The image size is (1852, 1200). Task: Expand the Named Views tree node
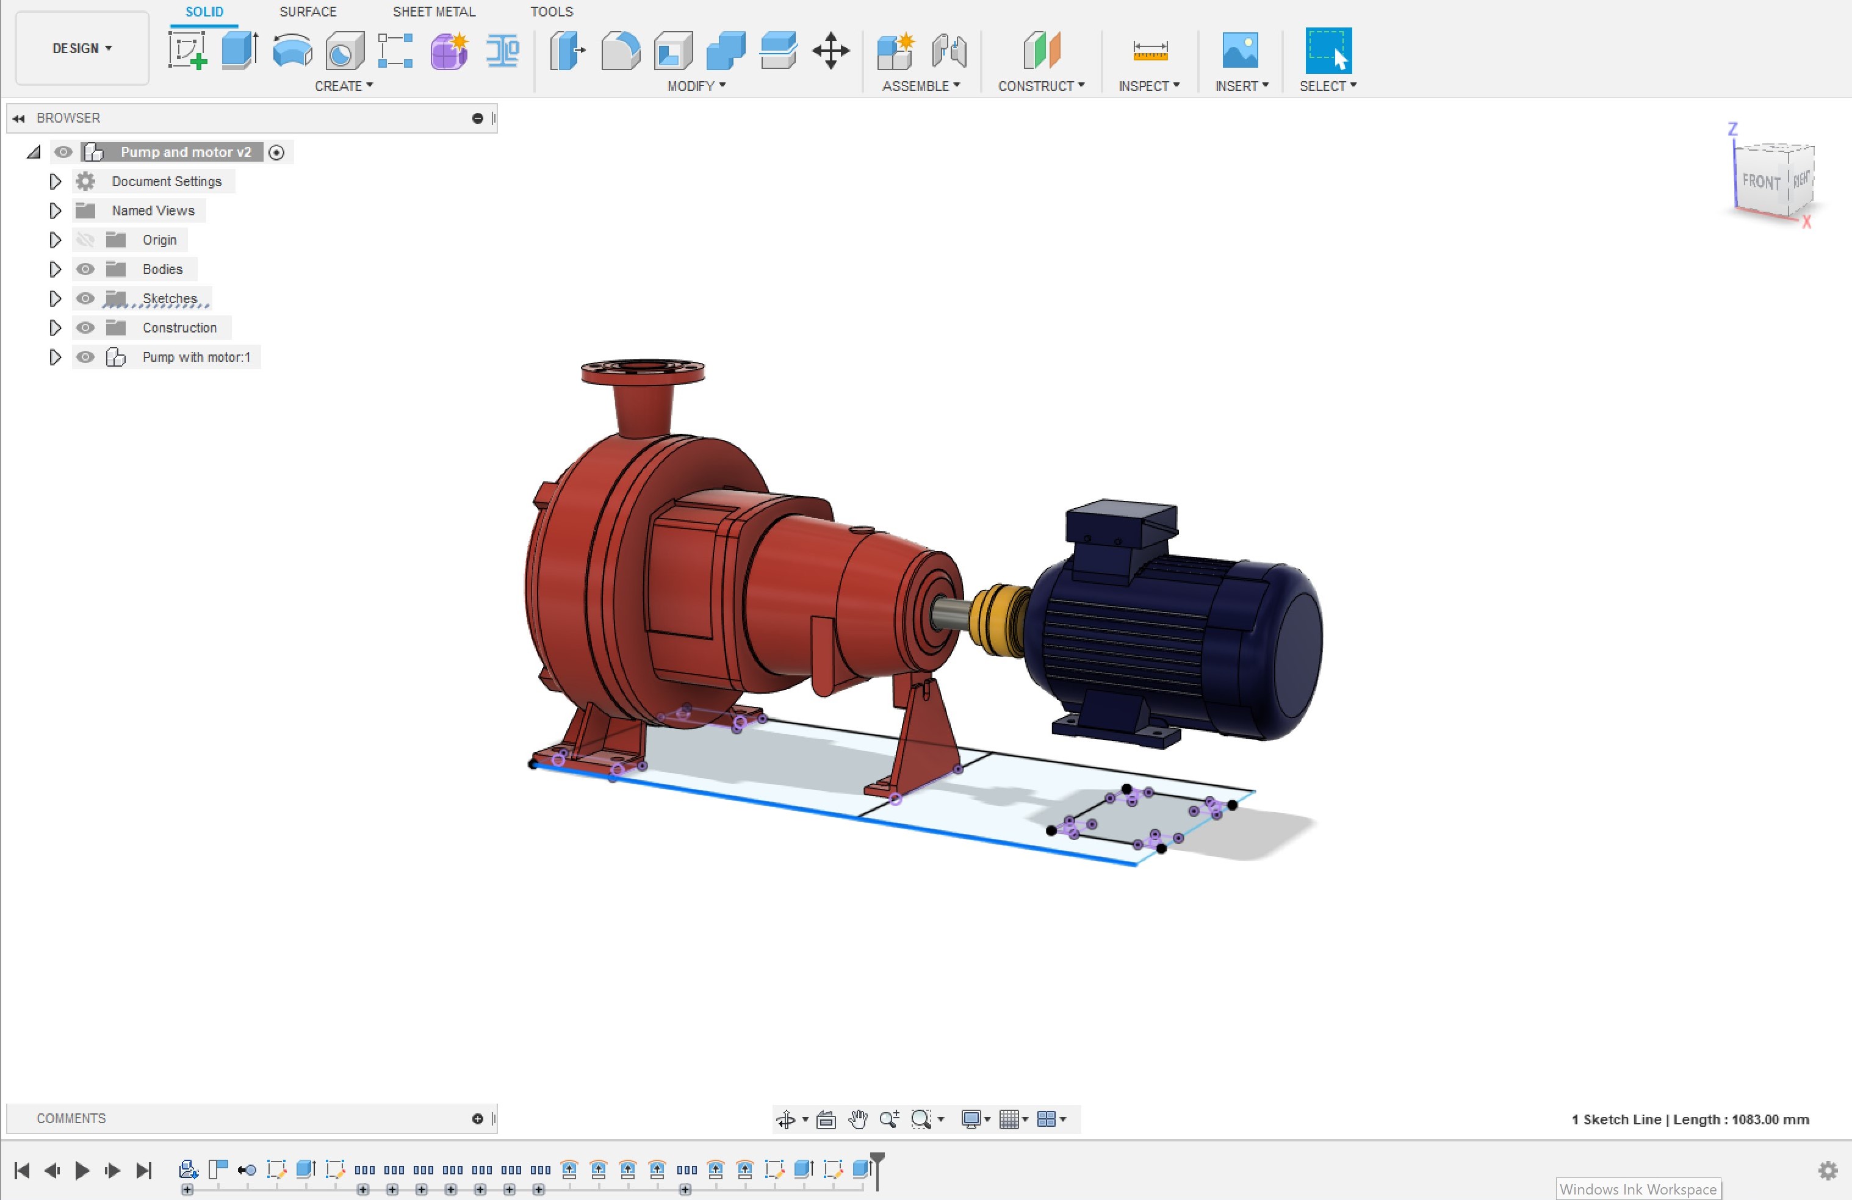tap(54, 211)
